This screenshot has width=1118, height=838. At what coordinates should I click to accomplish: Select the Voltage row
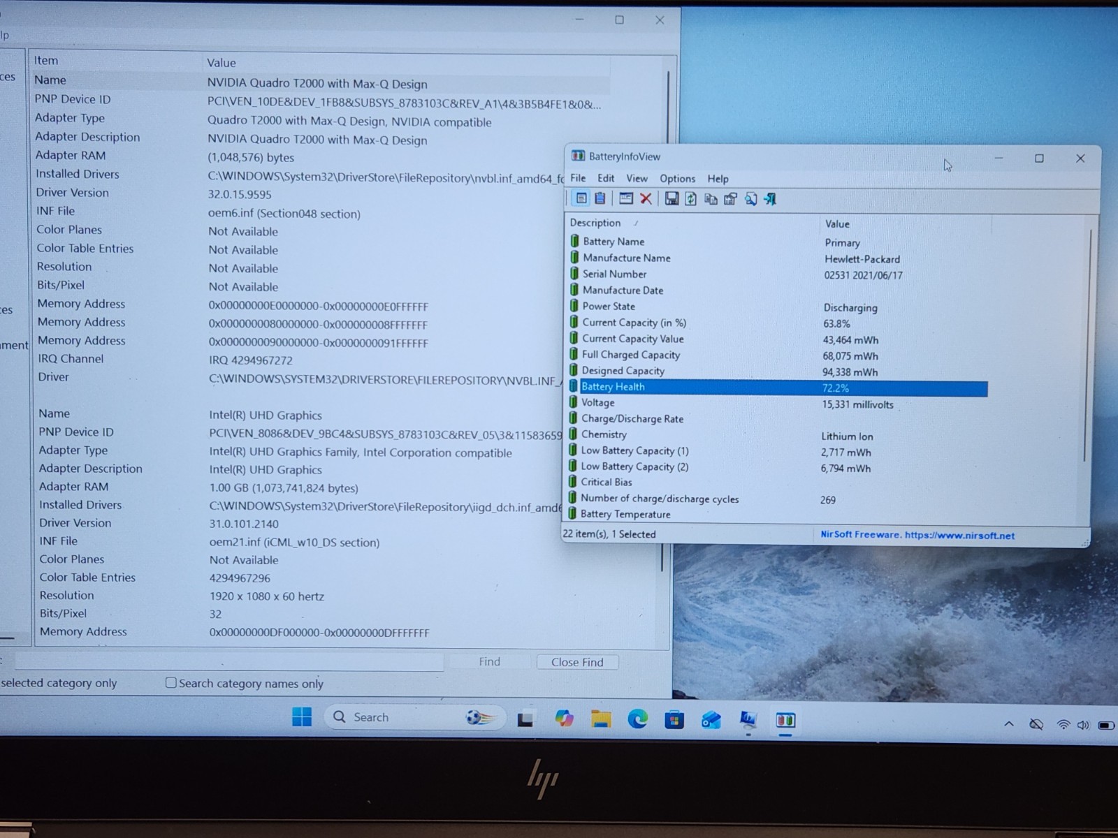click(x=778, y=403)
